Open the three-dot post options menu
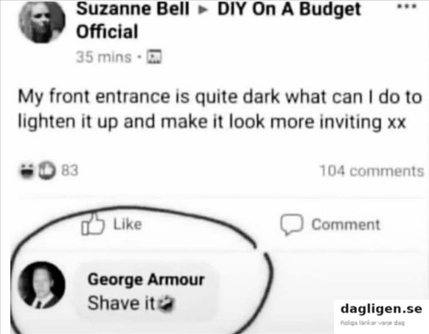The height and width of the screenshot is (334, 429). [x=407, y=6]
